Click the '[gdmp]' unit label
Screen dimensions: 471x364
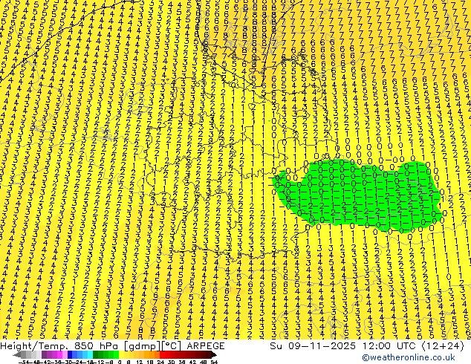point(143,346)
